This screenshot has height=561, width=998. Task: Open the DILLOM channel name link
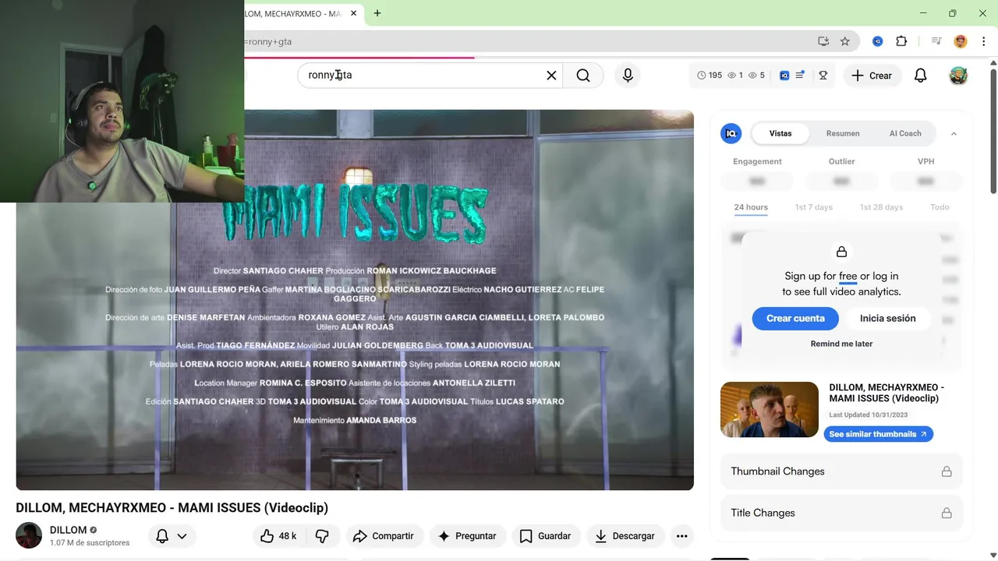(68, 530)
